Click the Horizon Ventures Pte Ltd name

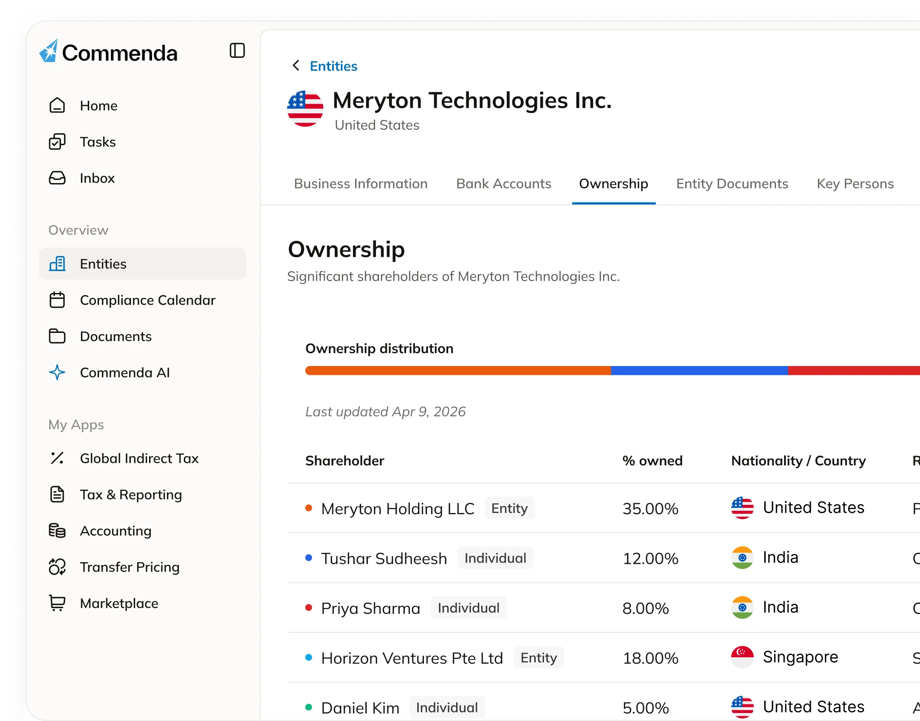[412, 658]
